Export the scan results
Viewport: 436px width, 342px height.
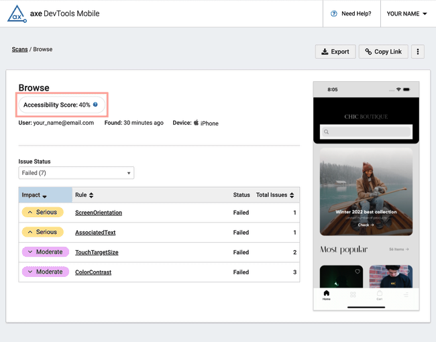click(335, 52)
